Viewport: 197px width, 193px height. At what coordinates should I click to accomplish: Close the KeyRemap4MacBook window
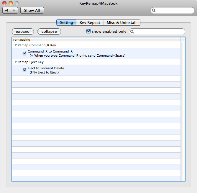4,3
